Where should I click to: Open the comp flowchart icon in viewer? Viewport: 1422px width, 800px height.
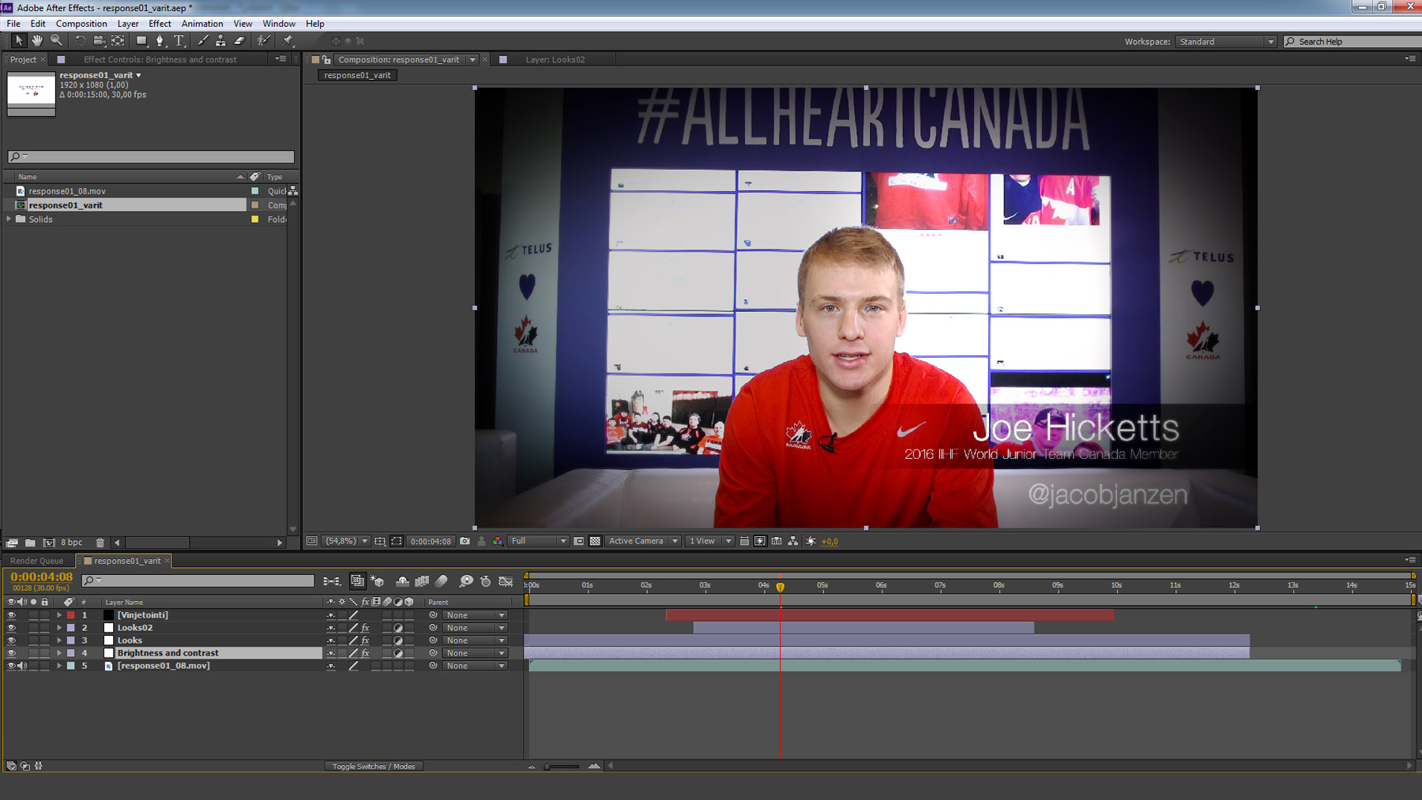(793, 541)
